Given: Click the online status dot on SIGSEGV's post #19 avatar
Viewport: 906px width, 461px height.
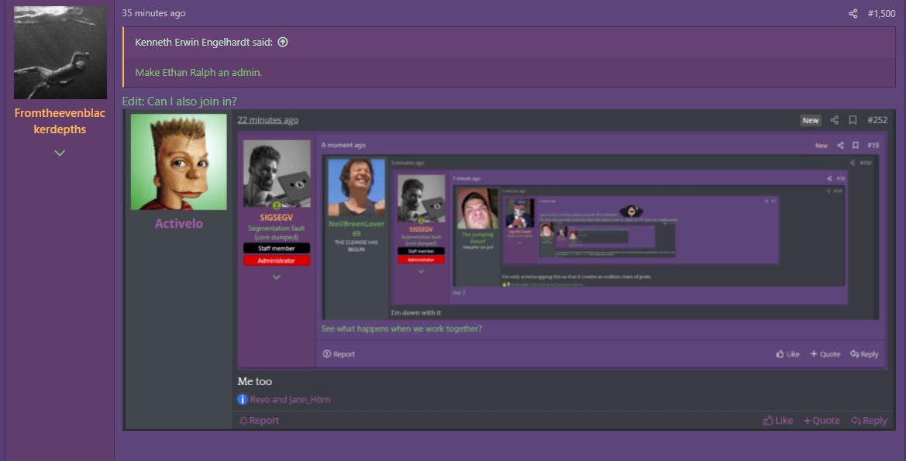Looking at the screenshot, I should click(x=277, y=205).
